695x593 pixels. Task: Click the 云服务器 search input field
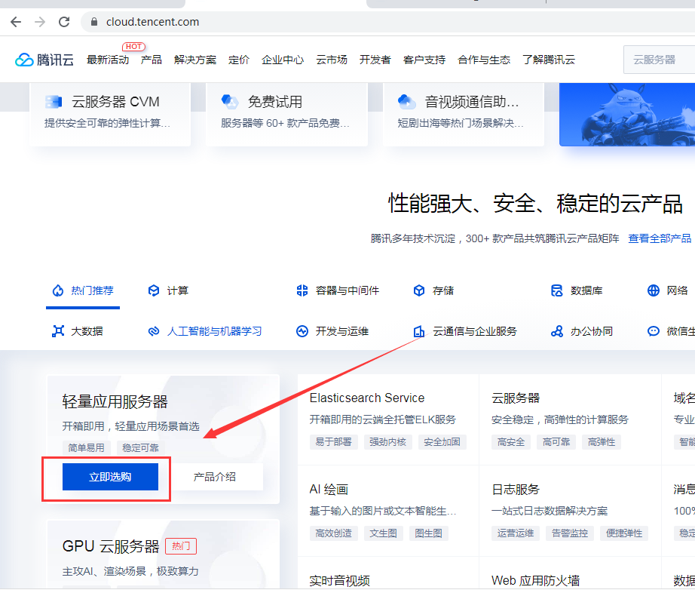click(659, 60)
